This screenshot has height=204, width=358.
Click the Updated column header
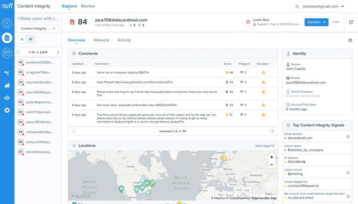(78, 64)
